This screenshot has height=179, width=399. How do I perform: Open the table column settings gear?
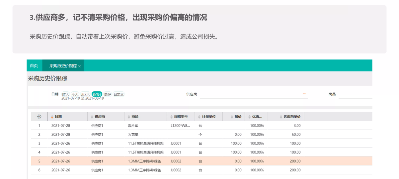tap(39, 116)
